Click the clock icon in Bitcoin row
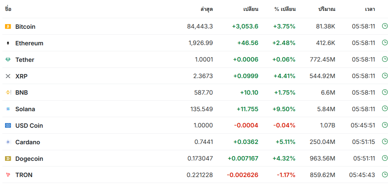This screenshot has height=185, width=388. point(385,26)
